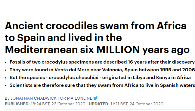Click the bullet mentioning Venta del Moro
The width and height of the screenshot is (195, 111).
point(102,70)
